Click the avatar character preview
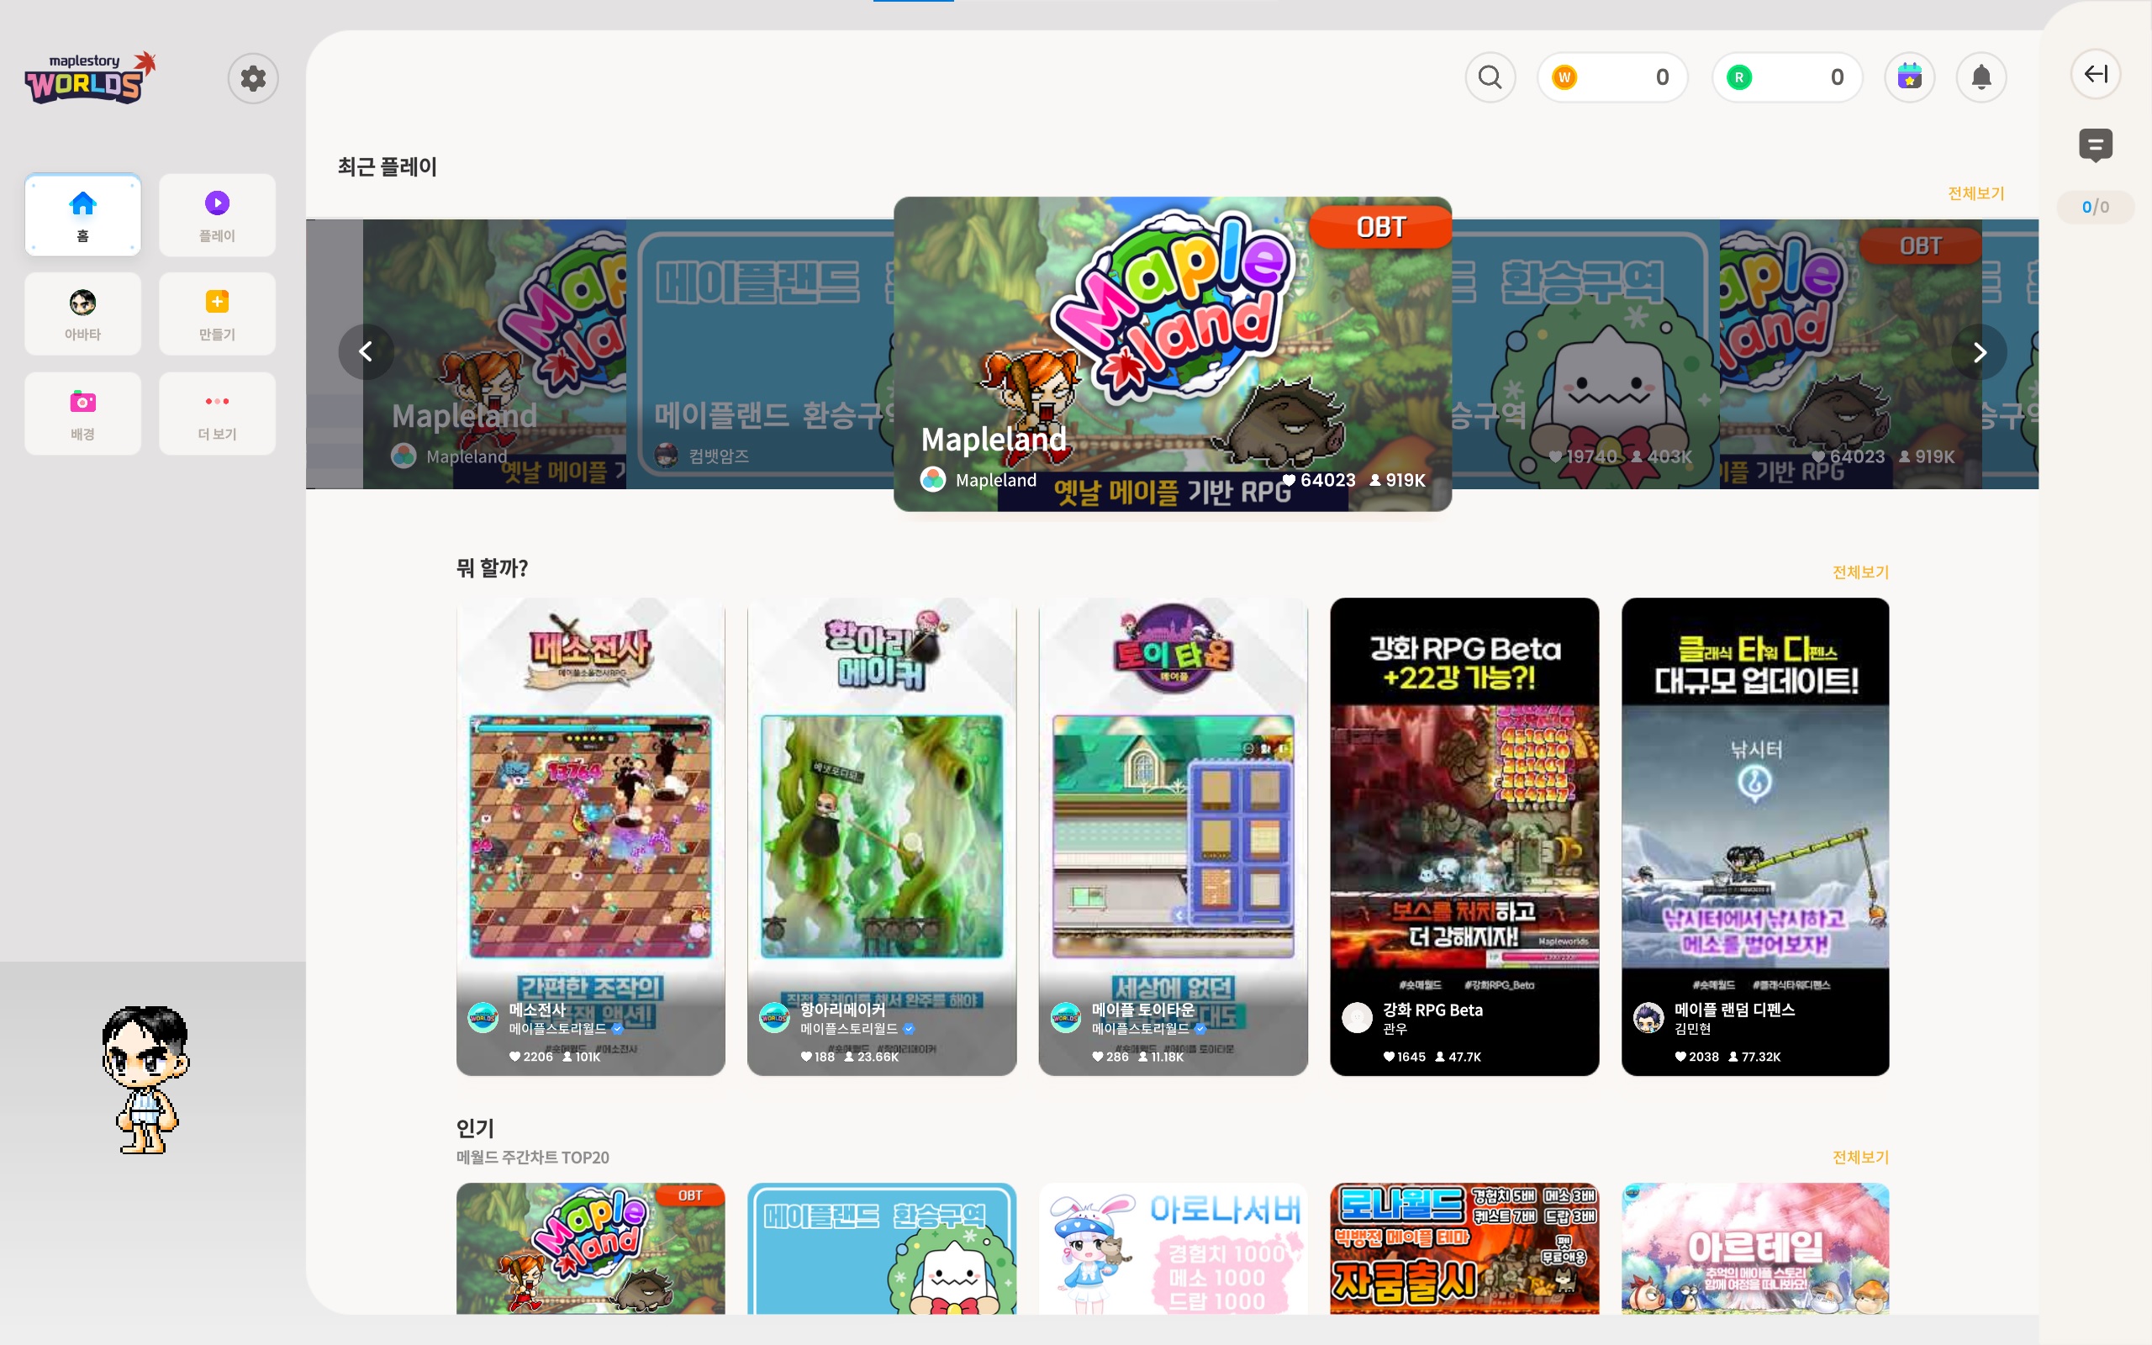2152x1345 pixels. [145, 1079]
